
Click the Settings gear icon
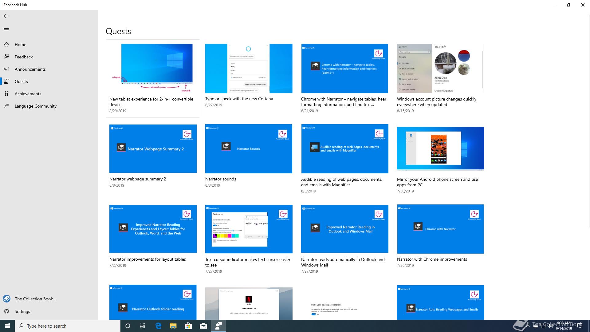6,311
